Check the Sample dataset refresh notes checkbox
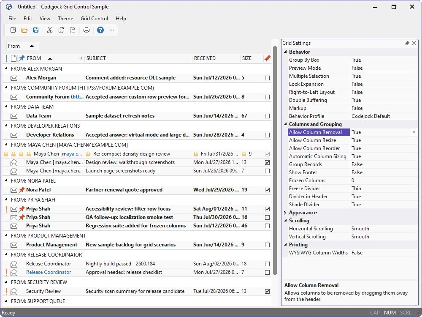This screenshot has width=422, height=317. pos(267,116)
